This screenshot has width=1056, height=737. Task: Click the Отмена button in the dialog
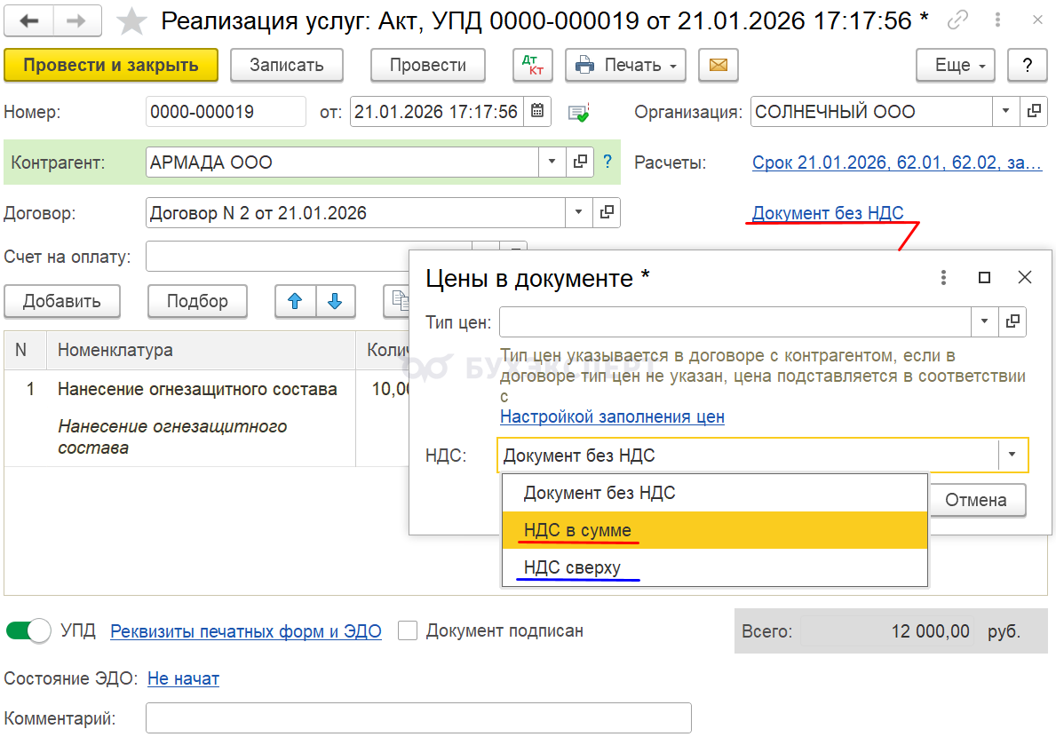(976, 500)
